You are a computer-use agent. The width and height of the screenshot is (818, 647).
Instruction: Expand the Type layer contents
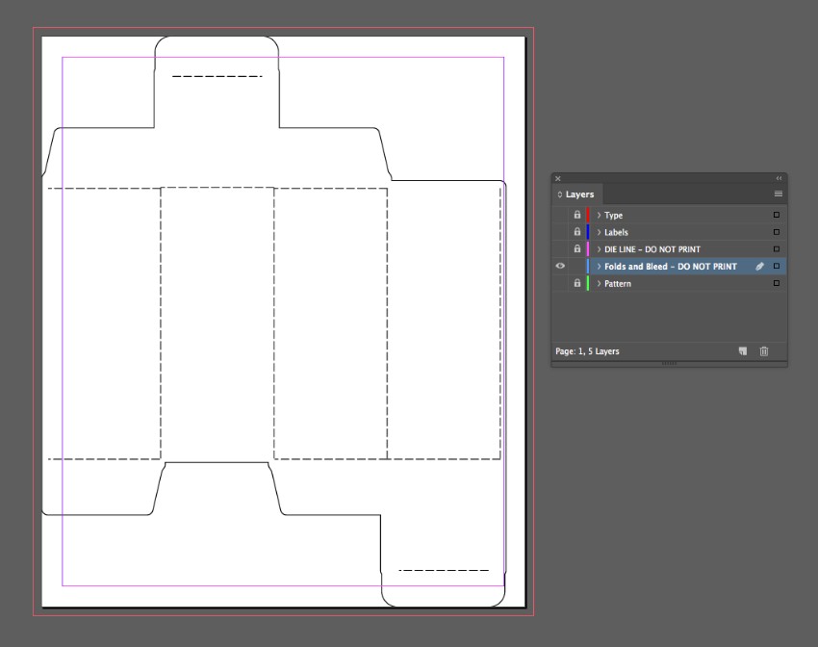599,216
